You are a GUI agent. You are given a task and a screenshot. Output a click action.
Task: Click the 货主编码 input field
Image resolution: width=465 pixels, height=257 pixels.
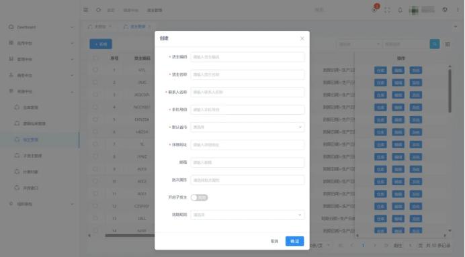point(247,57)
